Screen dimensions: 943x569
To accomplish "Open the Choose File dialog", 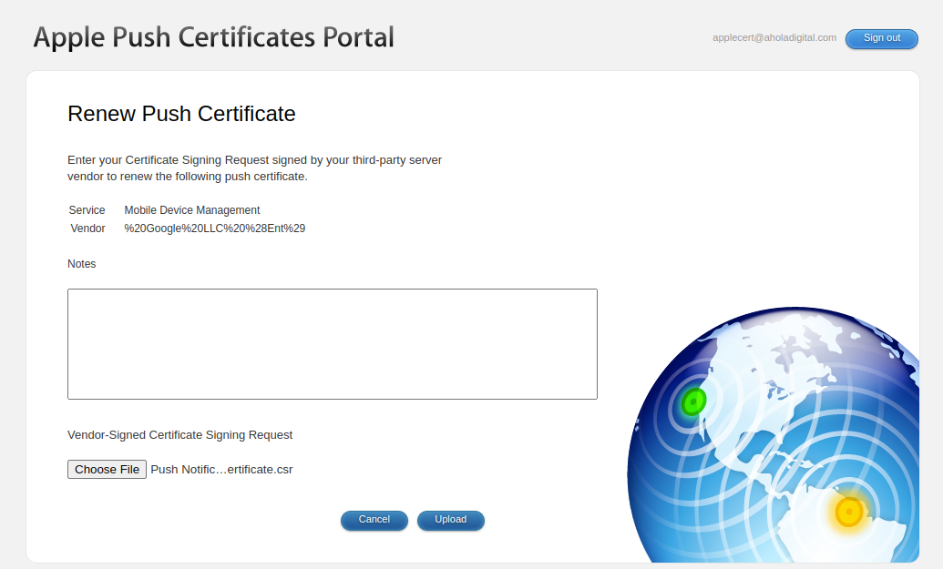I will pos(107,469).
